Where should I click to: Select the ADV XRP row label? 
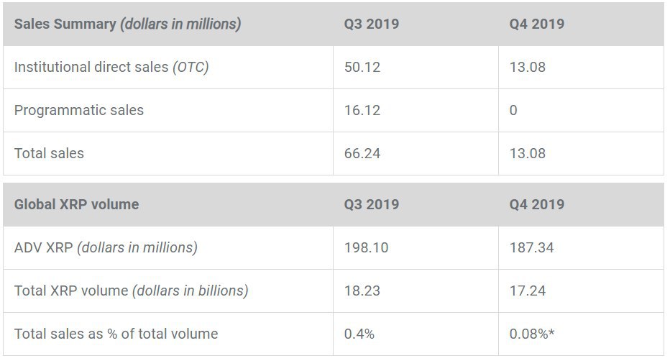(x=106, y=247)
